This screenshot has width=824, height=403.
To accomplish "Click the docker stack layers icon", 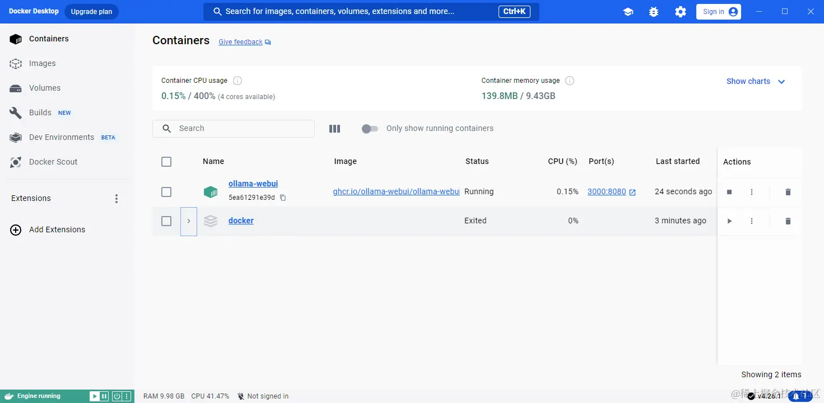I will pos(211,221).
